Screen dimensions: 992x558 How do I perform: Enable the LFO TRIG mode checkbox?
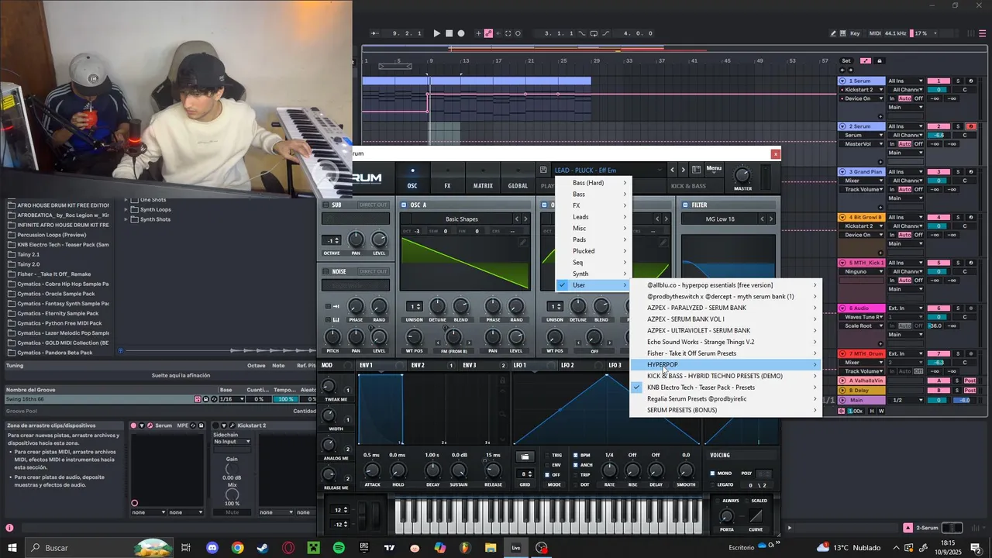547,456
